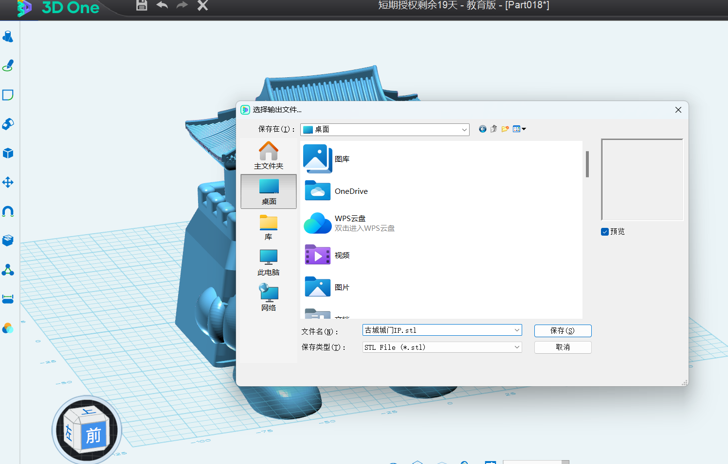Click the 保存(S) save button
728x464 pixels.
[x=563, y=331]
